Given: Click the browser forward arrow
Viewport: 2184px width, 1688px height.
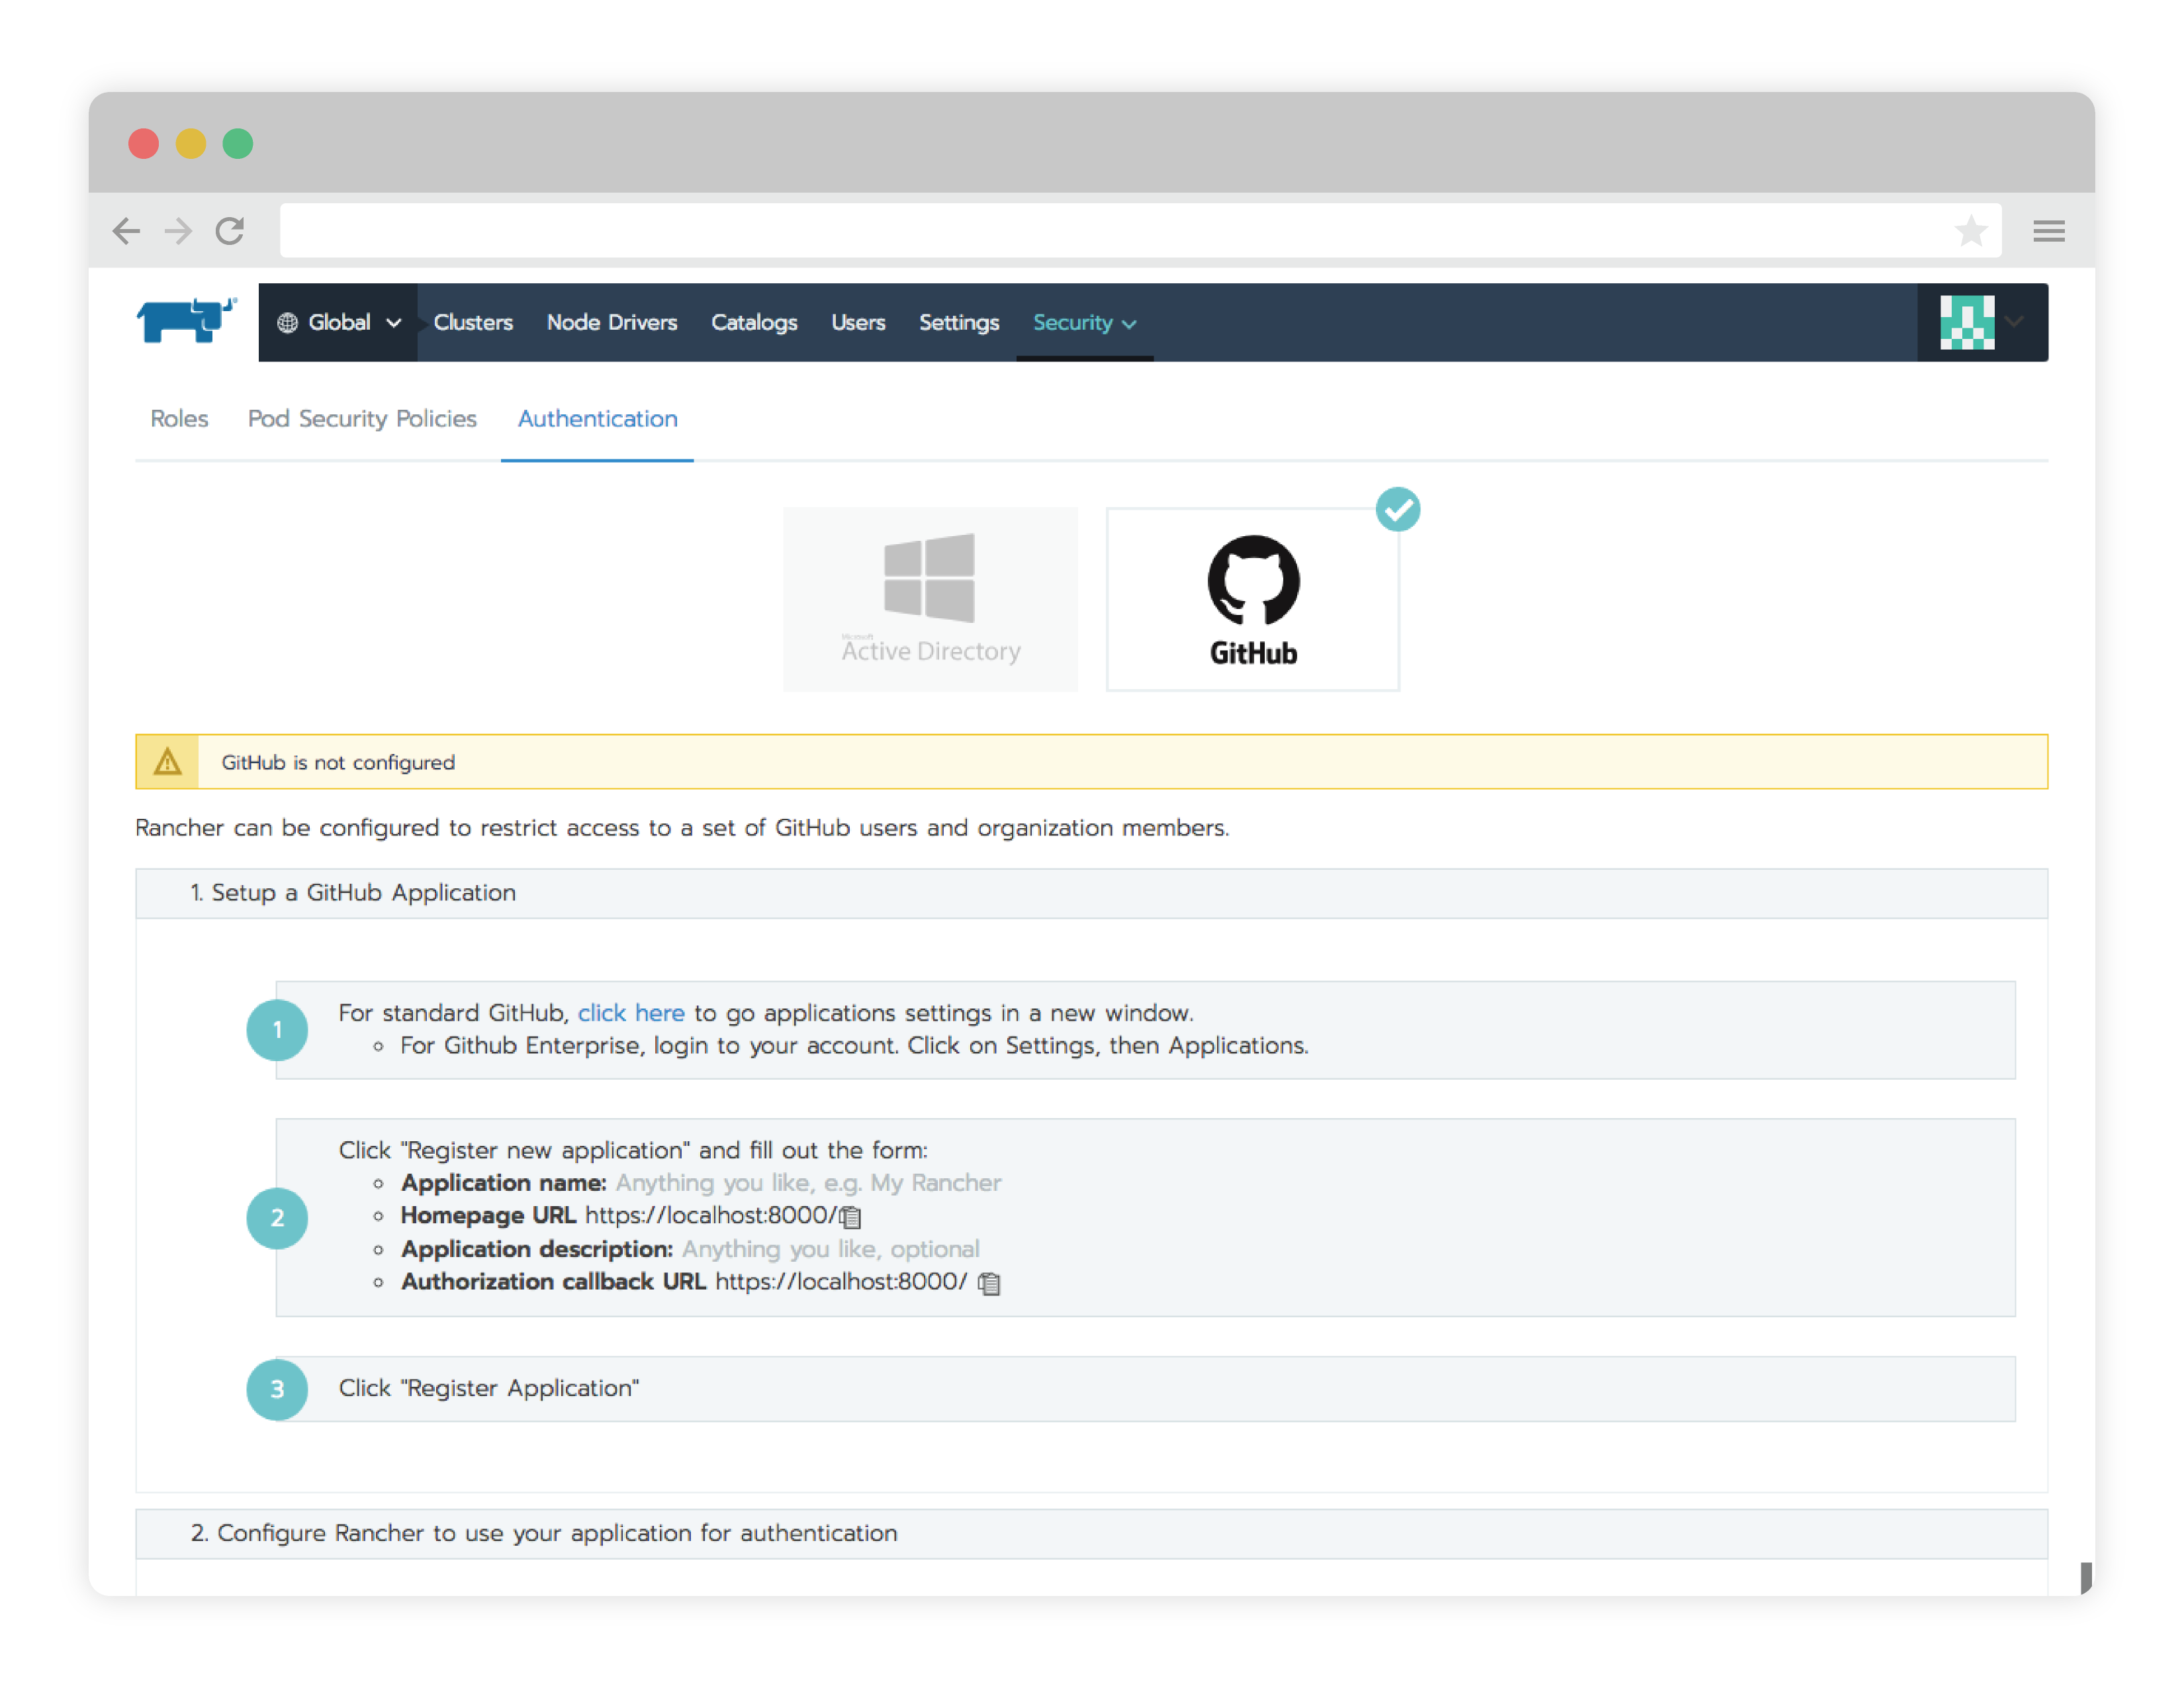Looking at the screenshot, I should click(x=178, y=231).
